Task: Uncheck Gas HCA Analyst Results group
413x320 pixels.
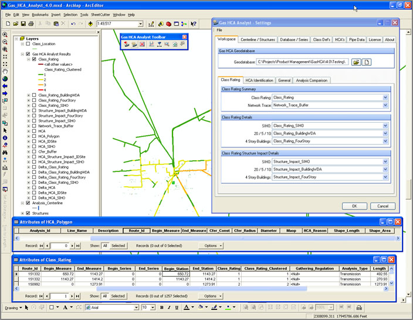Action: tap(28, 54)
